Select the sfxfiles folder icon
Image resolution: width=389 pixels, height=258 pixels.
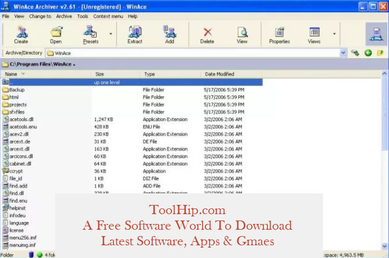point(5,112)
